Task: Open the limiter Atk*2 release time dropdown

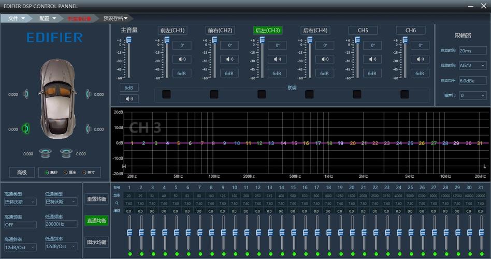Action: [473, 65]
